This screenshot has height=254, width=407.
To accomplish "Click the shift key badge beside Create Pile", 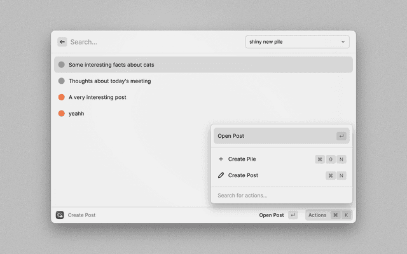I will pyautogui.click(x=331, y=159).
